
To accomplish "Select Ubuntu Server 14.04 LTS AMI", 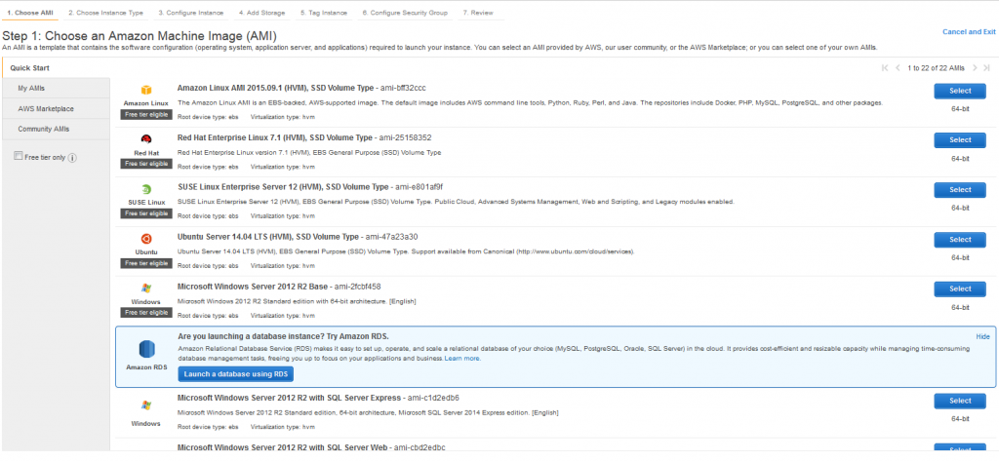I will (960, 239).
